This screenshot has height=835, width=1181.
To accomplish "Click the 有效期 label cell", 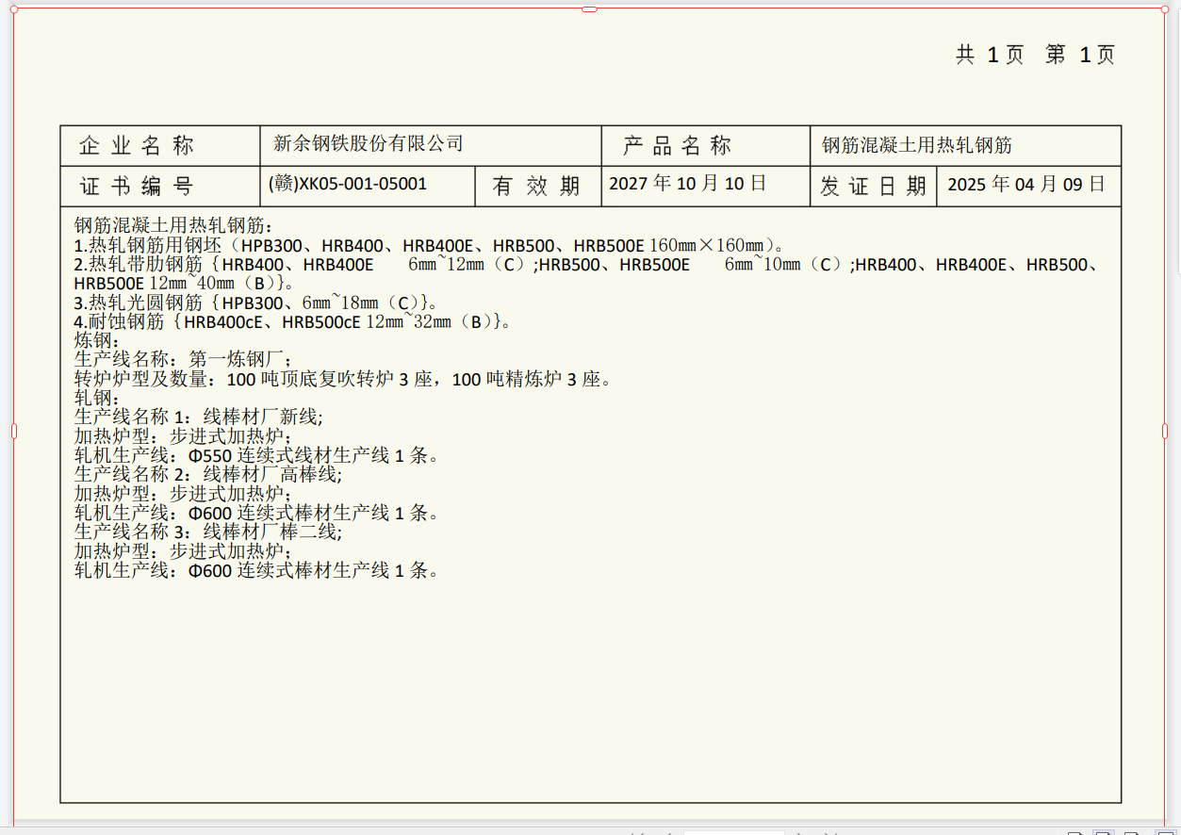I will [x=536, y=187].
